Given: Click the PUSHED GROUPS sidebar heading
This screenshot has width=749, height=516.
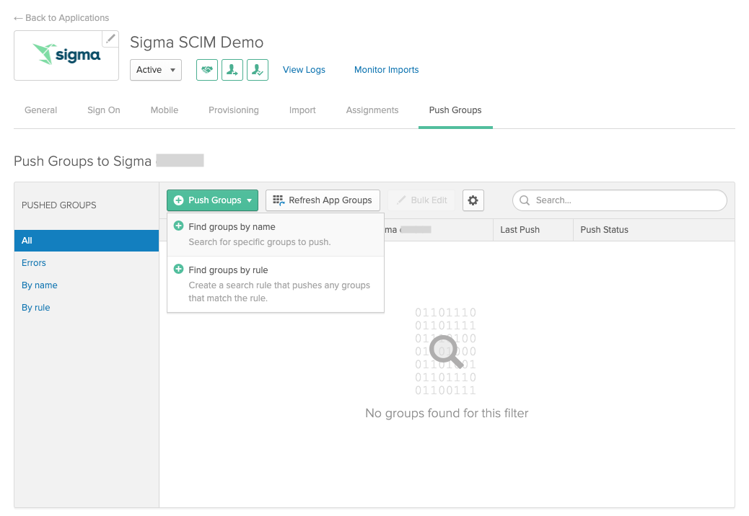Looking at the screenshot, I should tap(58, 205).
